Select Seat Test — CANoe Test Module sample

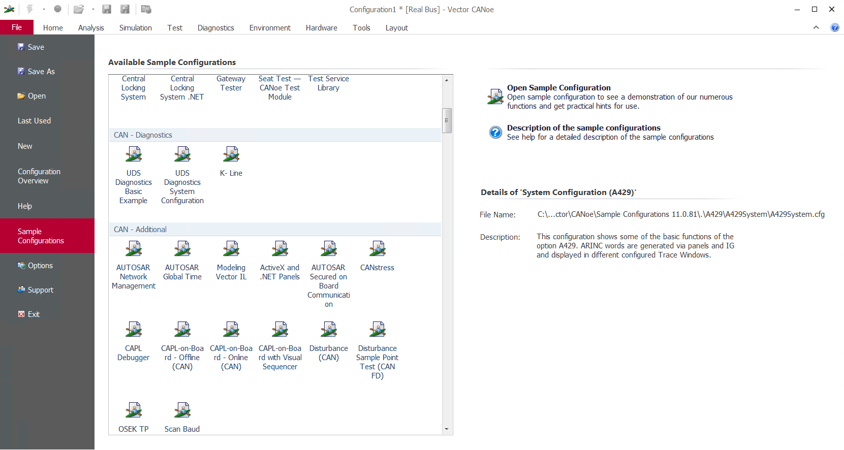(x=280, y=88)
